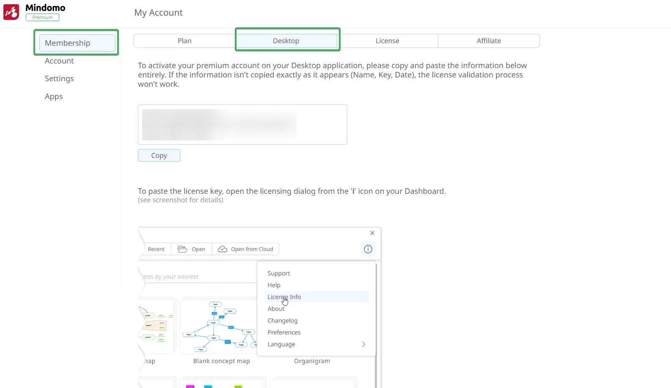The height and width of the screenshot is (388, 671).
Task: Close the dialog with the X icon
Action: (x=372, y=233)
